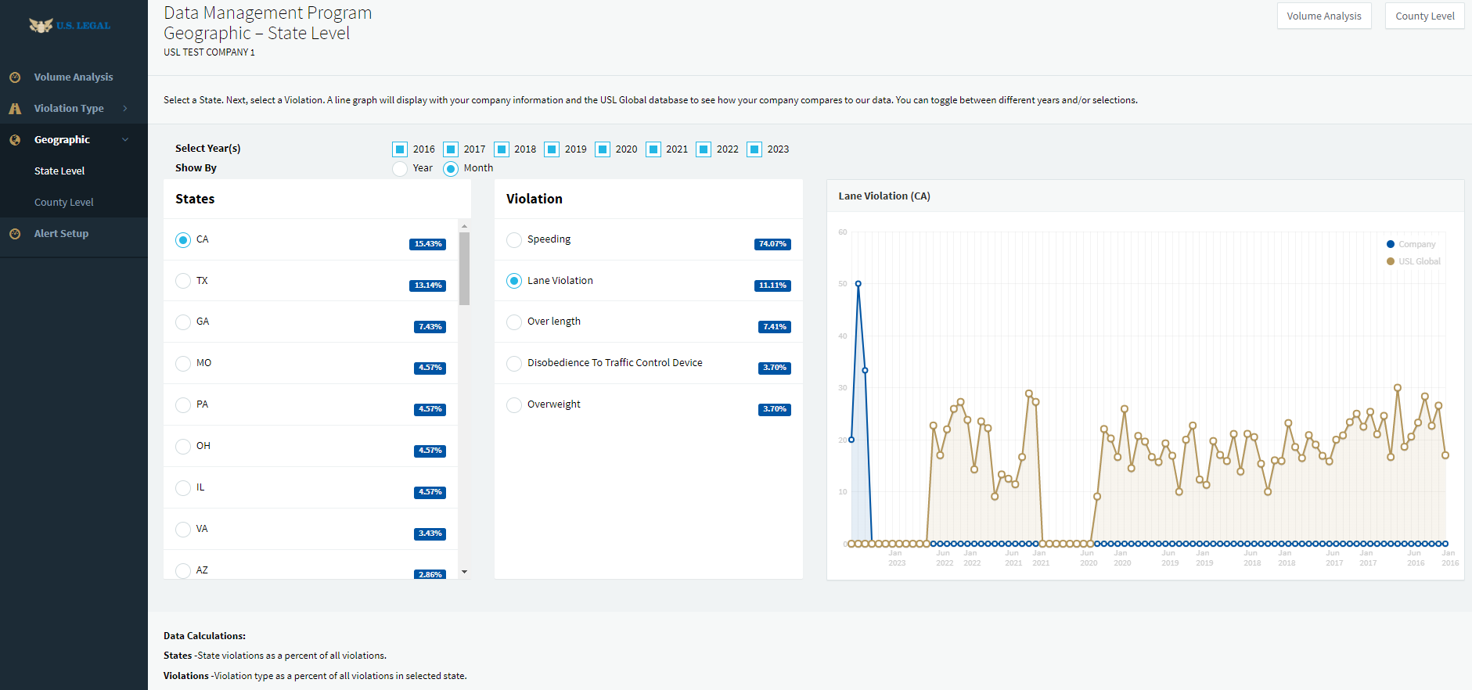Click the 7.43% badge for GA
The width and height of the screenshot is (1472, 690).
point(430,327)
